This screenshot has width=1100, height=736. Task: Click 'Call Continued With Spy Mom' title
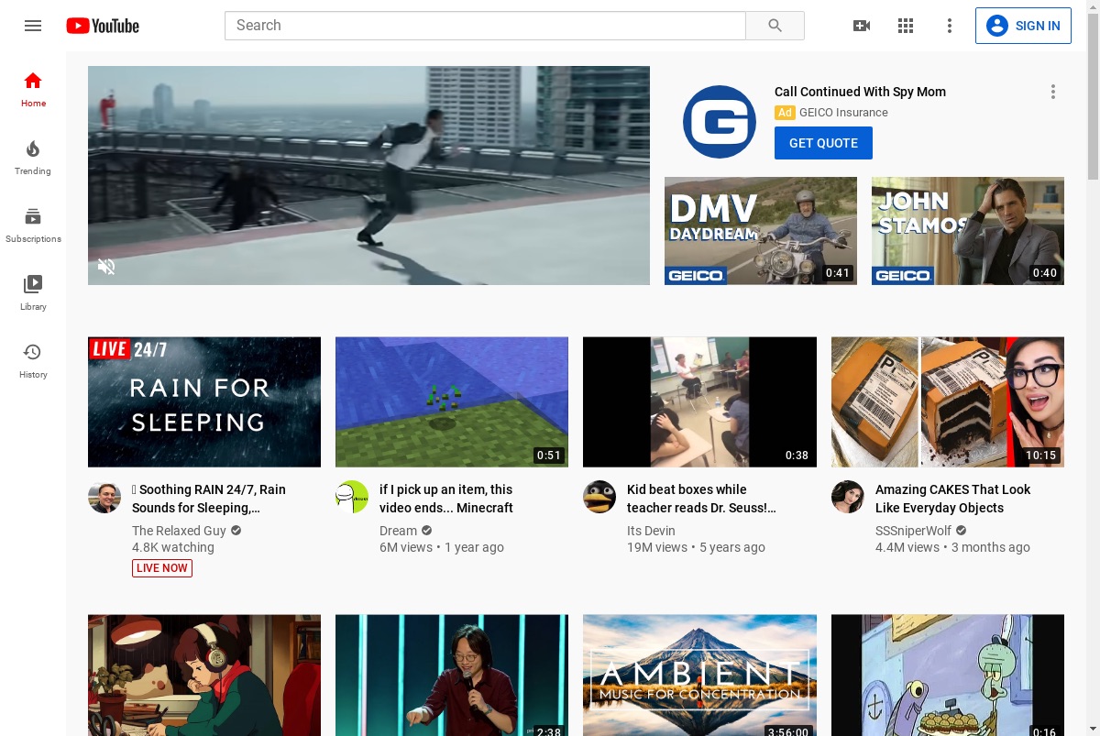860,92
